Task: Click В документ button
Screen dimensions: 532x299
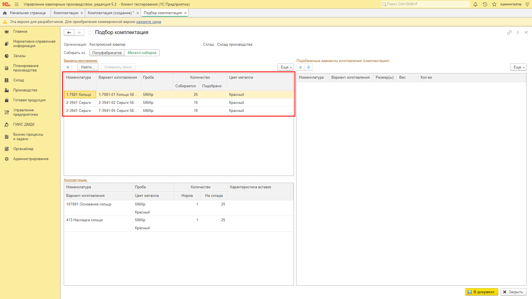Action: pos(482,292)
